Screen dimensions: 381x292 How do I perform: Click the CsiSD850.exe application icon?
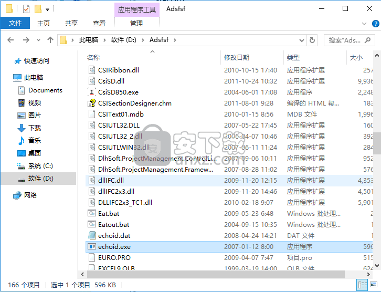point(92,92)
